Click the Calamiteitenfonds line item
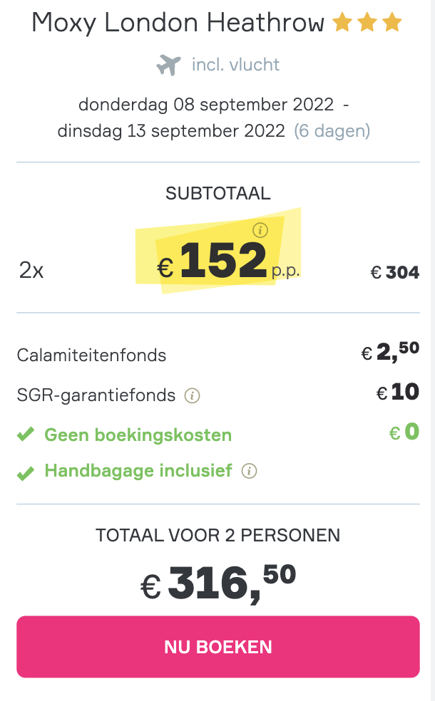This screenshot has height=701, width=435. click(218, 355)
